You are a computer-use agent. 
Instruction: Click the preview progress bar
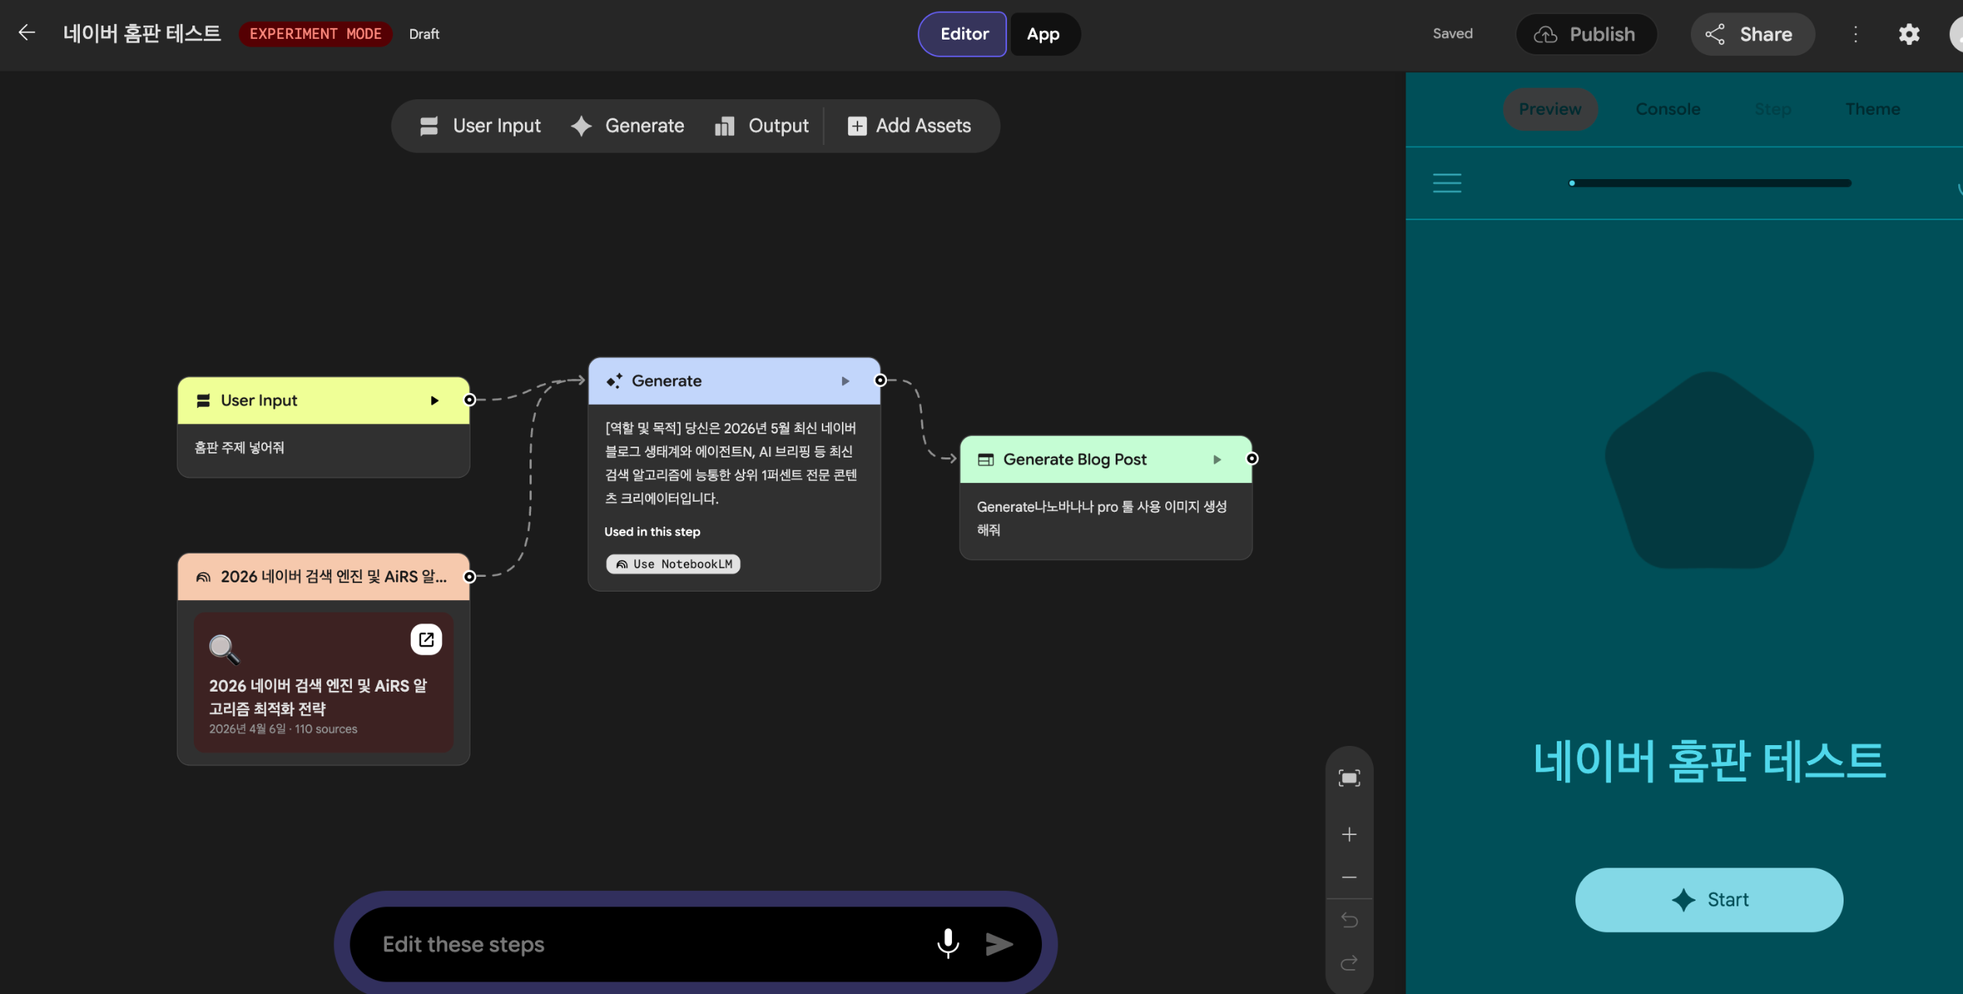[x=1710, y=183]
